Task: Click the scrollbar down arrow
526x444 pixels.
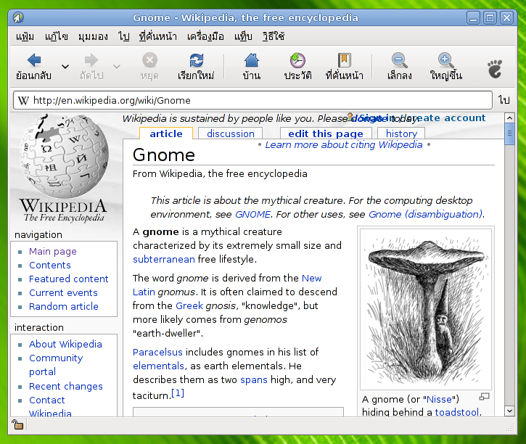Action: click(x=509, y=411)
